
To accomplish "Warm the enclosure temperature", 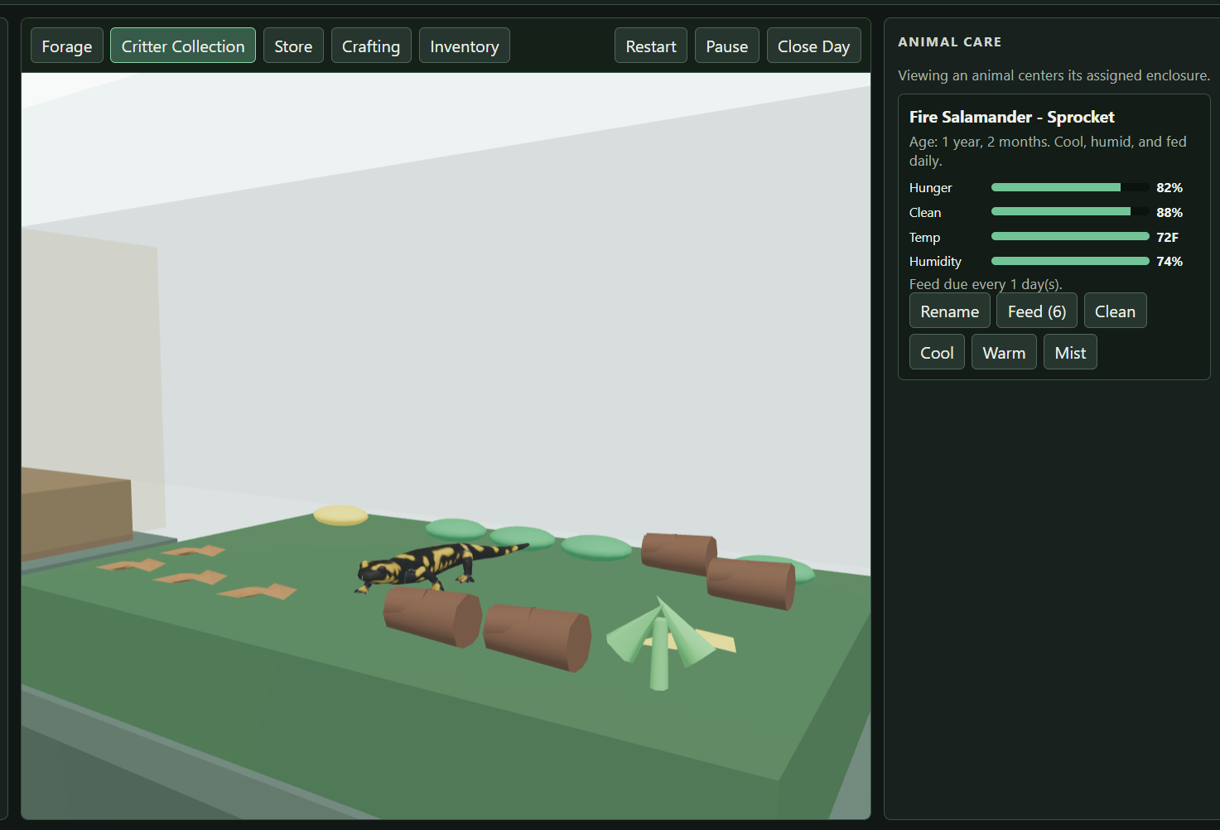I will point(1004,352).
